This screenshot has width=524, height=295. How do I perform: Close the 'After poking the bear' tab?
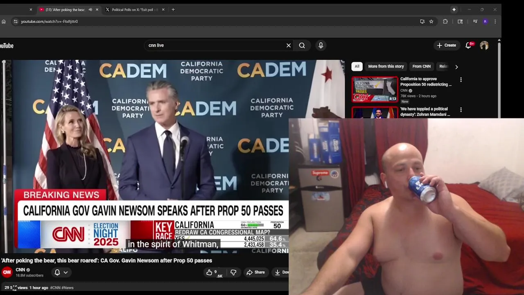[97, 9]
